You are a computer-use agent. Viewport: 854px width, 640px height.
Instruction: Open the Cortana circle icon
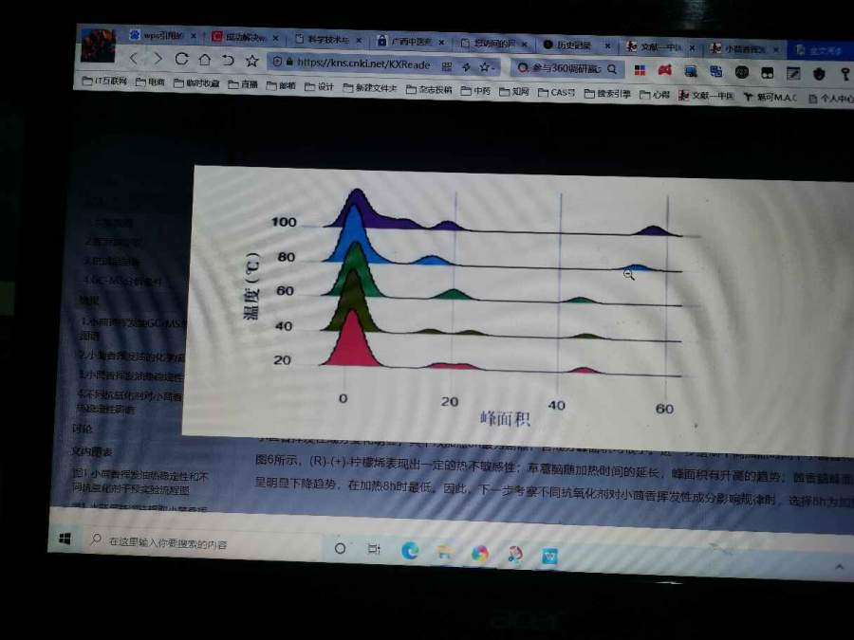[x=340, y=549]
